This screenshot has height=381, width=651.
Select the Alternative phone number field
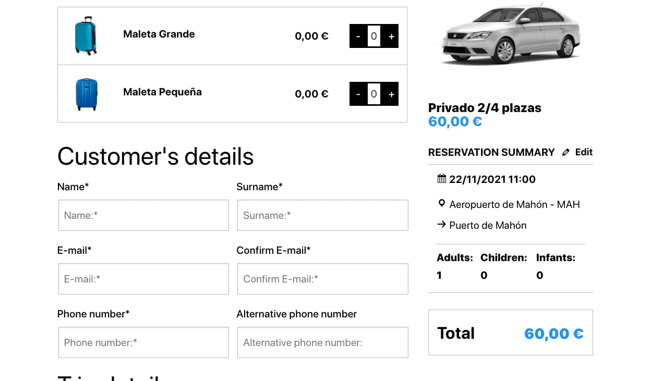click(x=323, y=342)
